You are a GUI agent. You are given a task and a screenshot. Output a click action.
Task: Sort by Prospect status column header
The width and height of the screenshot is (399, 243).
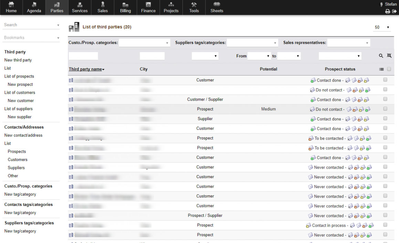point(340,69)
